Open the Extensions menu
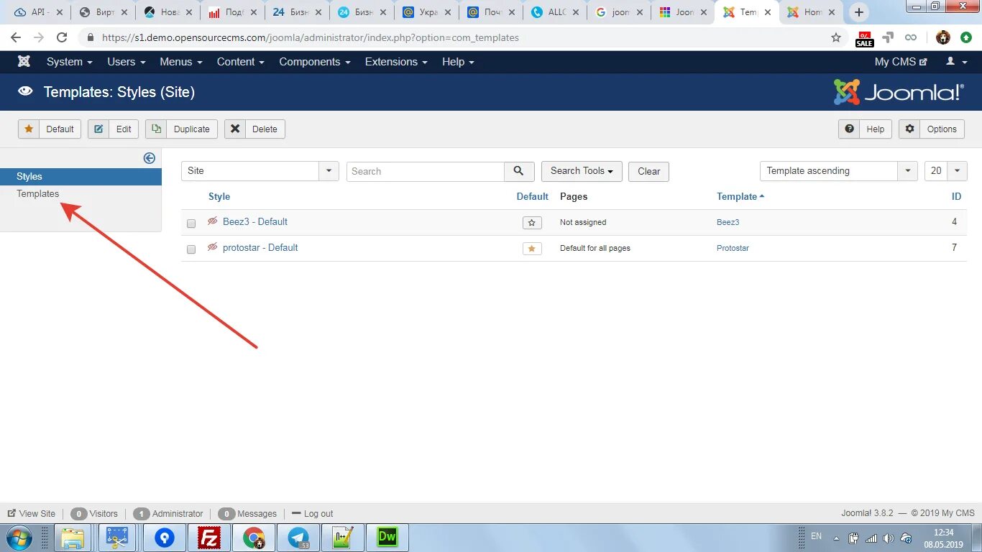The height and width of the screenshot is (552, 982). coord(395,62)
